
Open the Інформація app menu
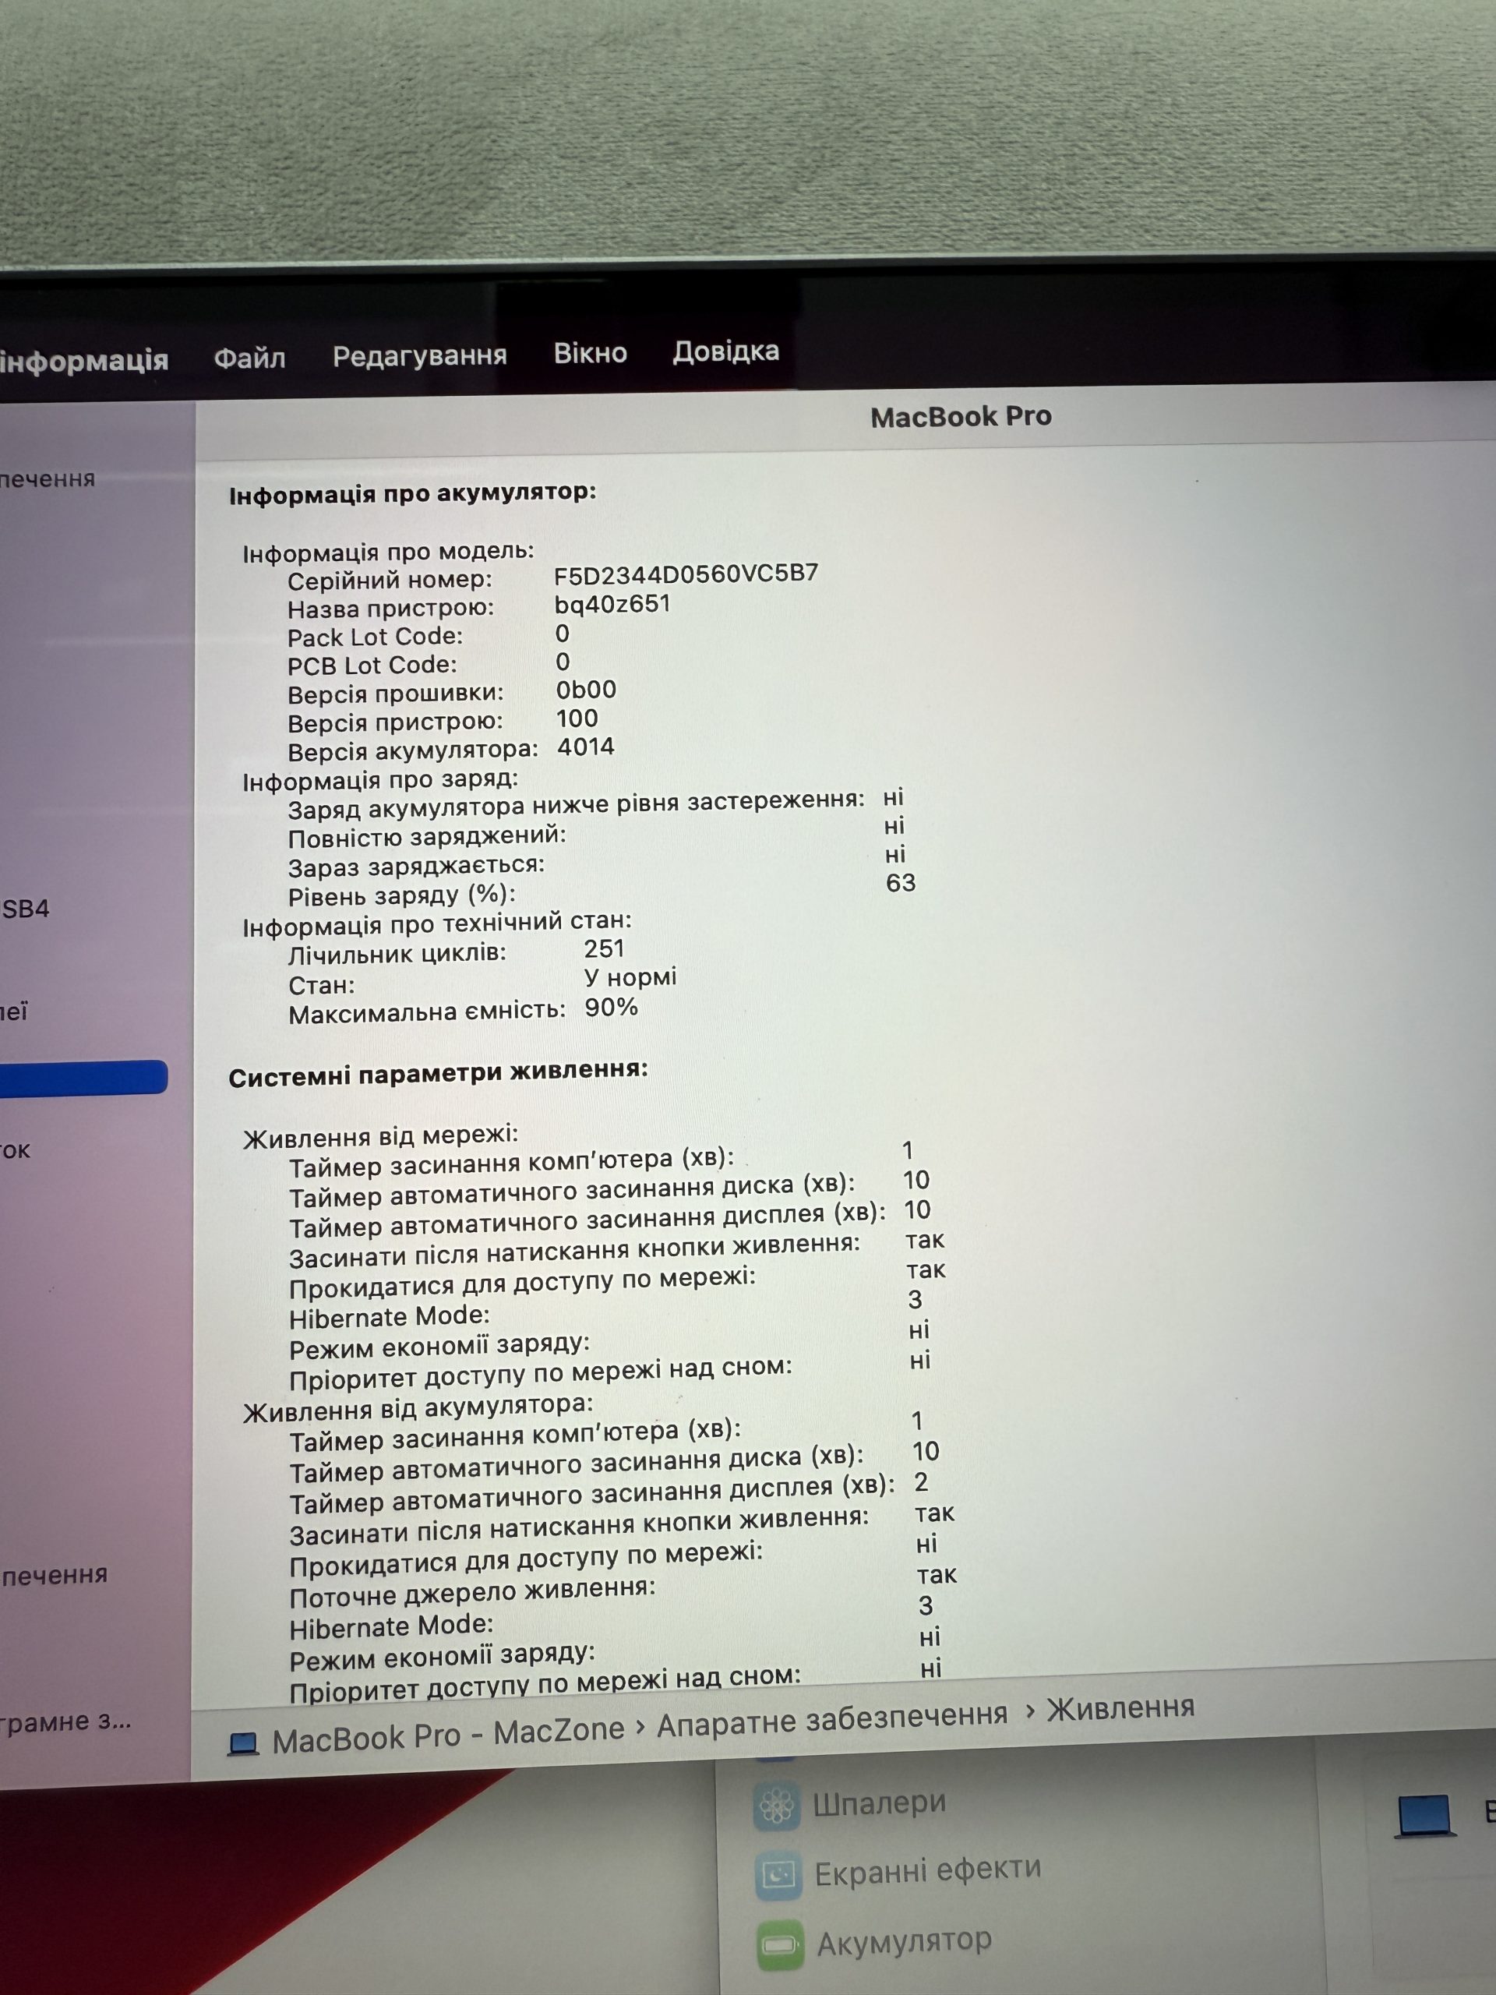84,361
